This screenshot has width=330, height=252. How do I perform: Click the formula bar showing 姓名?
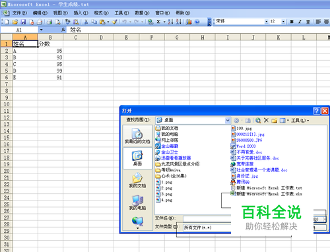point(198,30)
